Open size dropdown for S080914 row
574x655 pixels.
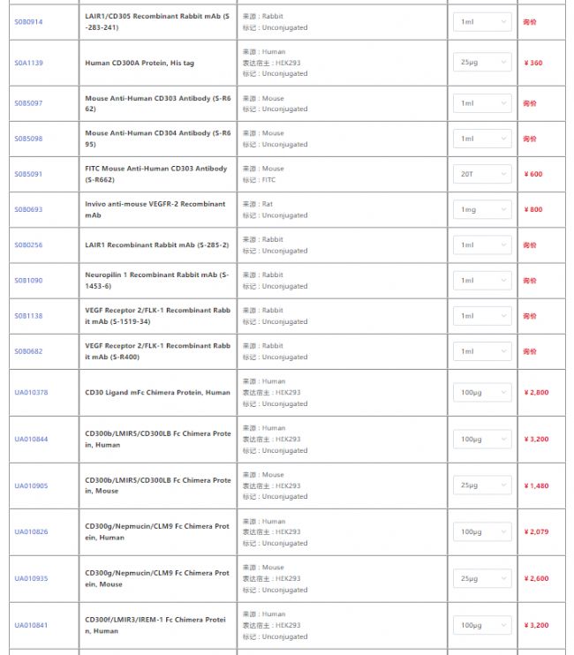pyautogui.click(x=481, y=22)
